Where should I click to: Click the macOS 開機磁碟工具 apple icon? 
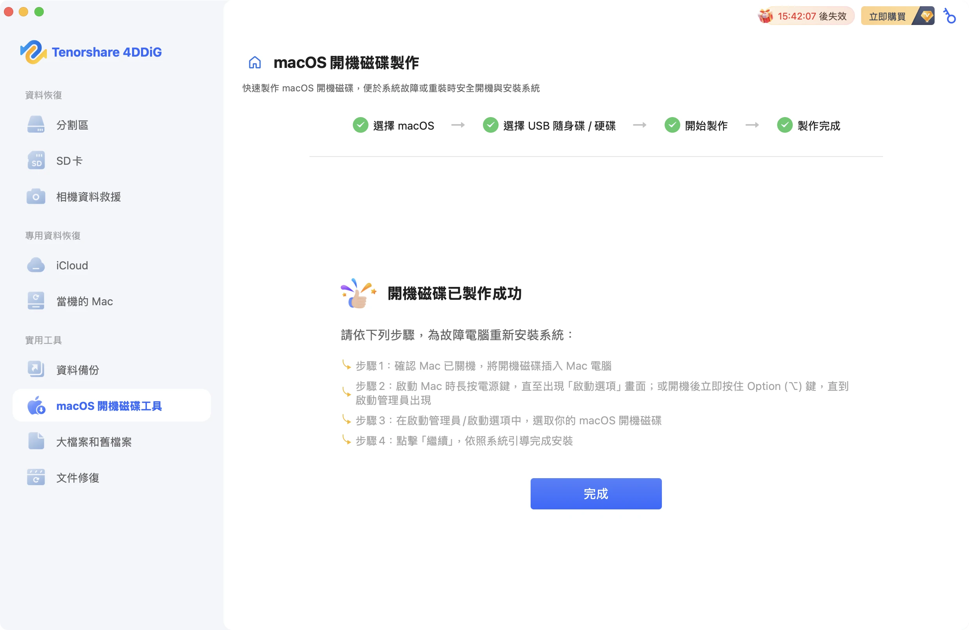(36, 406)
